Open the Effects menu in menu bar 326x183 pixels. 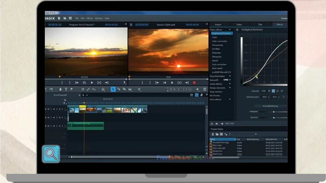[x=90, y=18]
